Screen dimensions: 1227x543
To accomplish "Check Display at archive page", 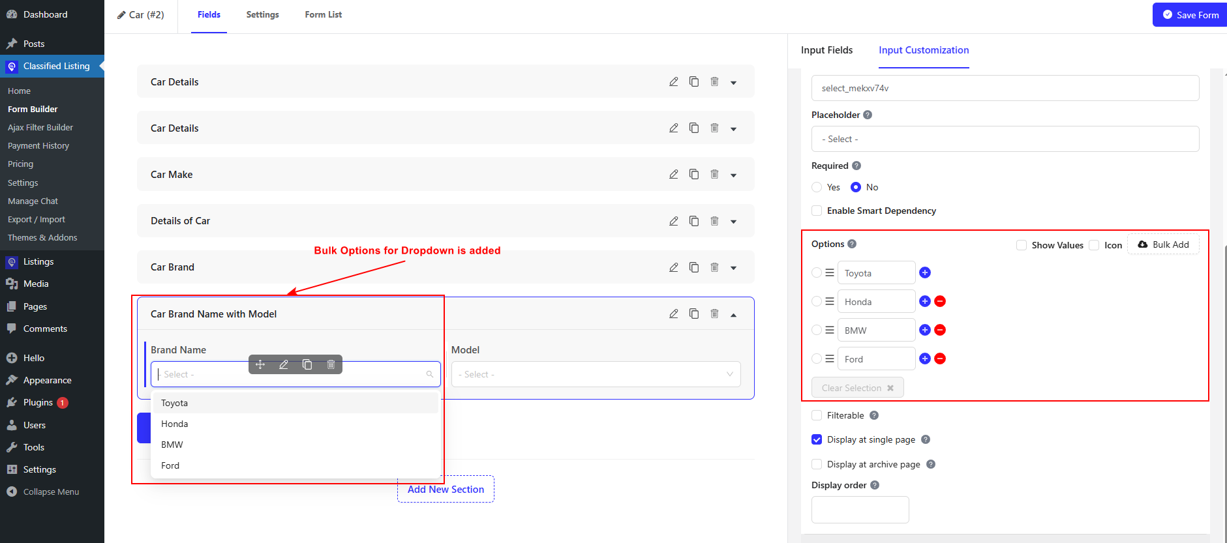I will [x=817, y=464].
